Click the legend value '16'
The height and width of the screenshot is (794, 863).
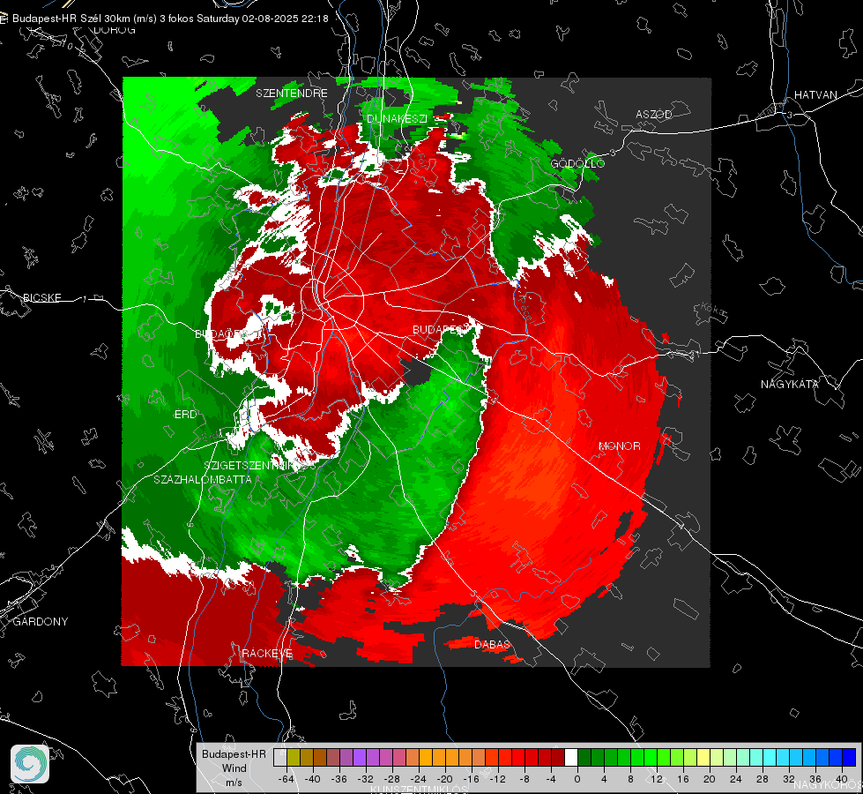coord(683,779)
